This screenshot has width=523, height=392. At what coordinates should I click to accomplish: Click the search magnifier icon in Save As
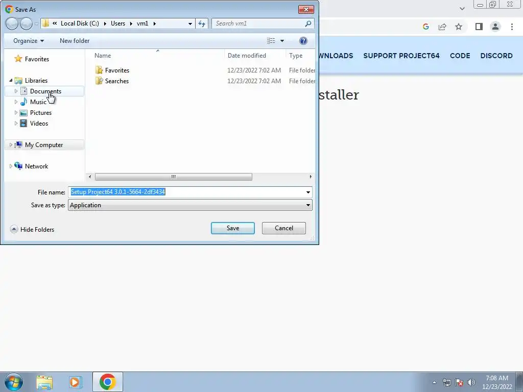tap(308, 23)
